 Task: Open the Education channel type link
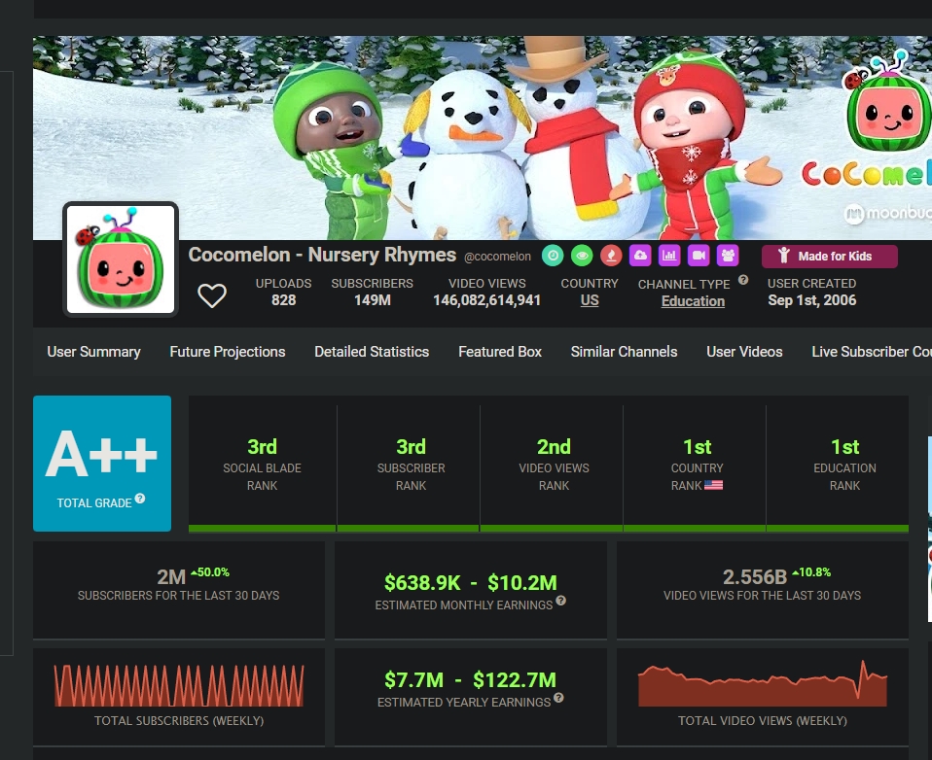pos(693,301)
